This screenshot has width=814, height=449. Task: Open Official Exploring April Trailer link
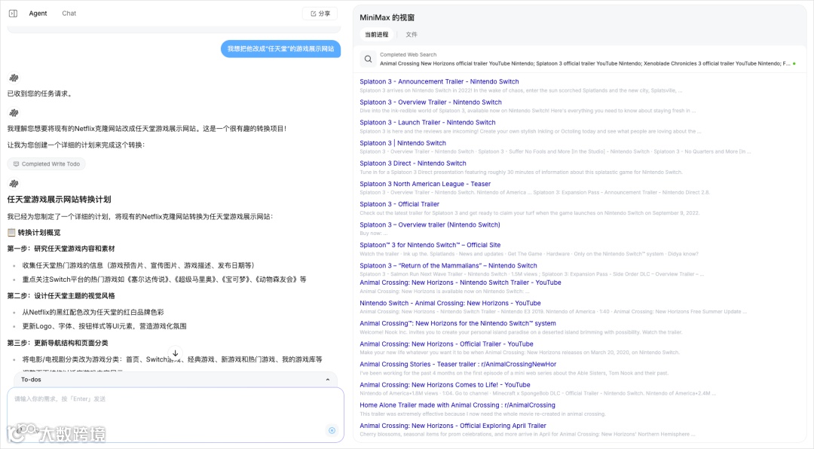(453, 426)
